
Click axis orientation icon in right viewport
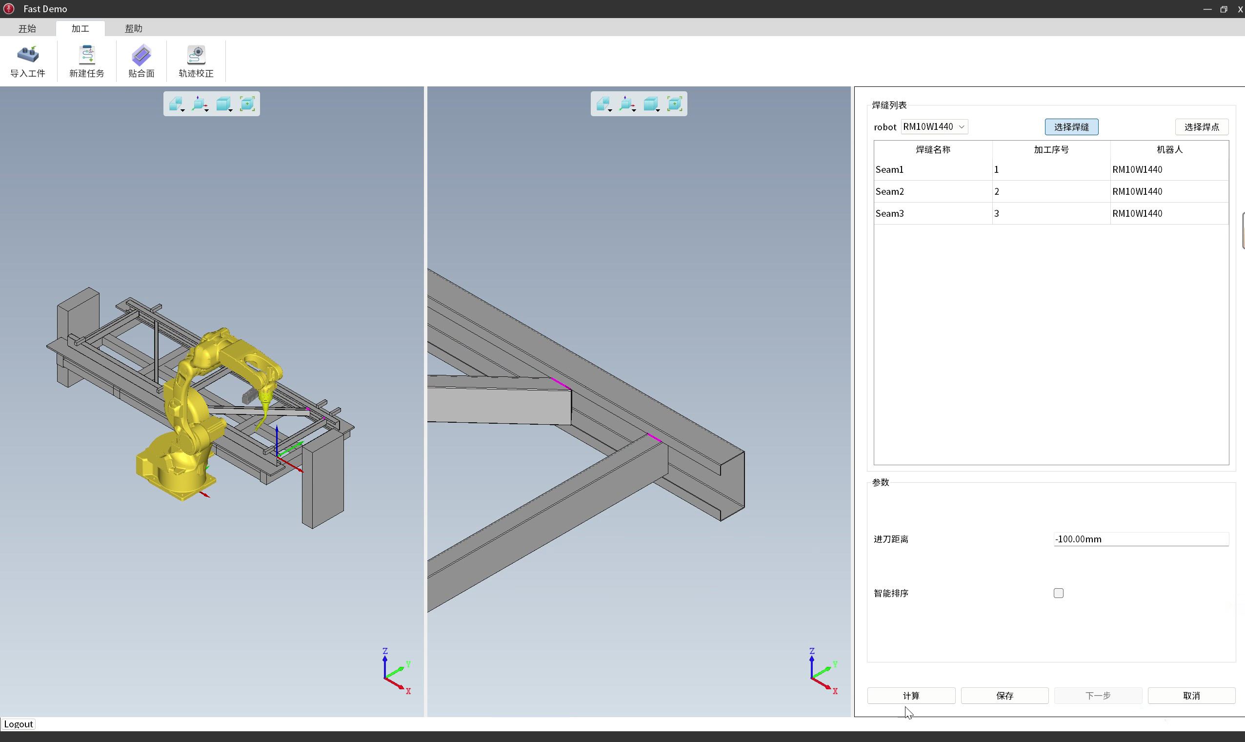(627, 104)
